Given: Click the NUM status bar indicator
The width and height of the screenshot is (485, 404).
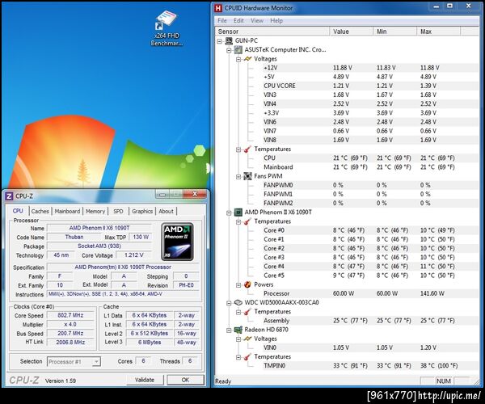Looking at the screenshot, I should 444,381.
